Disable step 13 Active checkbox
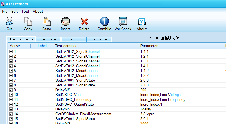 coord(11,109)
